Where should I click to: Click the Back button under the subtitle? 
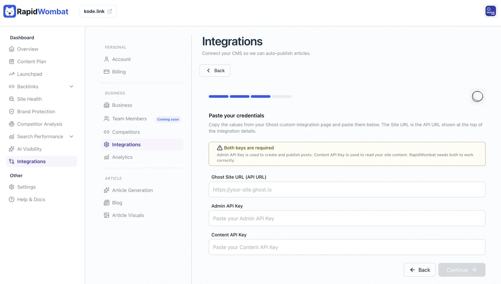coord(215,71)
